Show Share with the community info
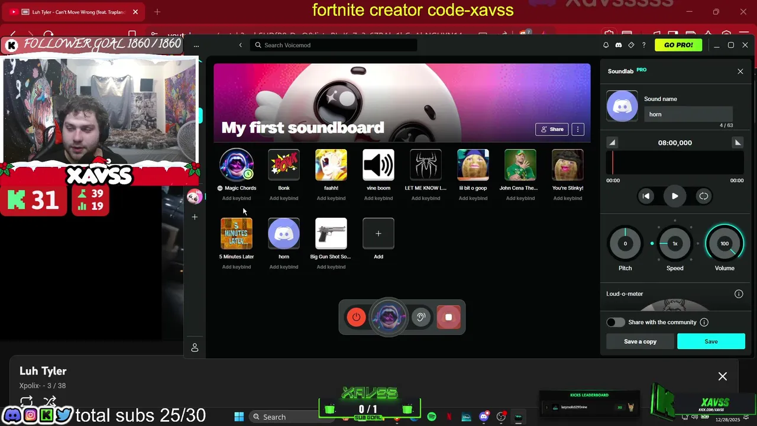 tap(704, 322)
